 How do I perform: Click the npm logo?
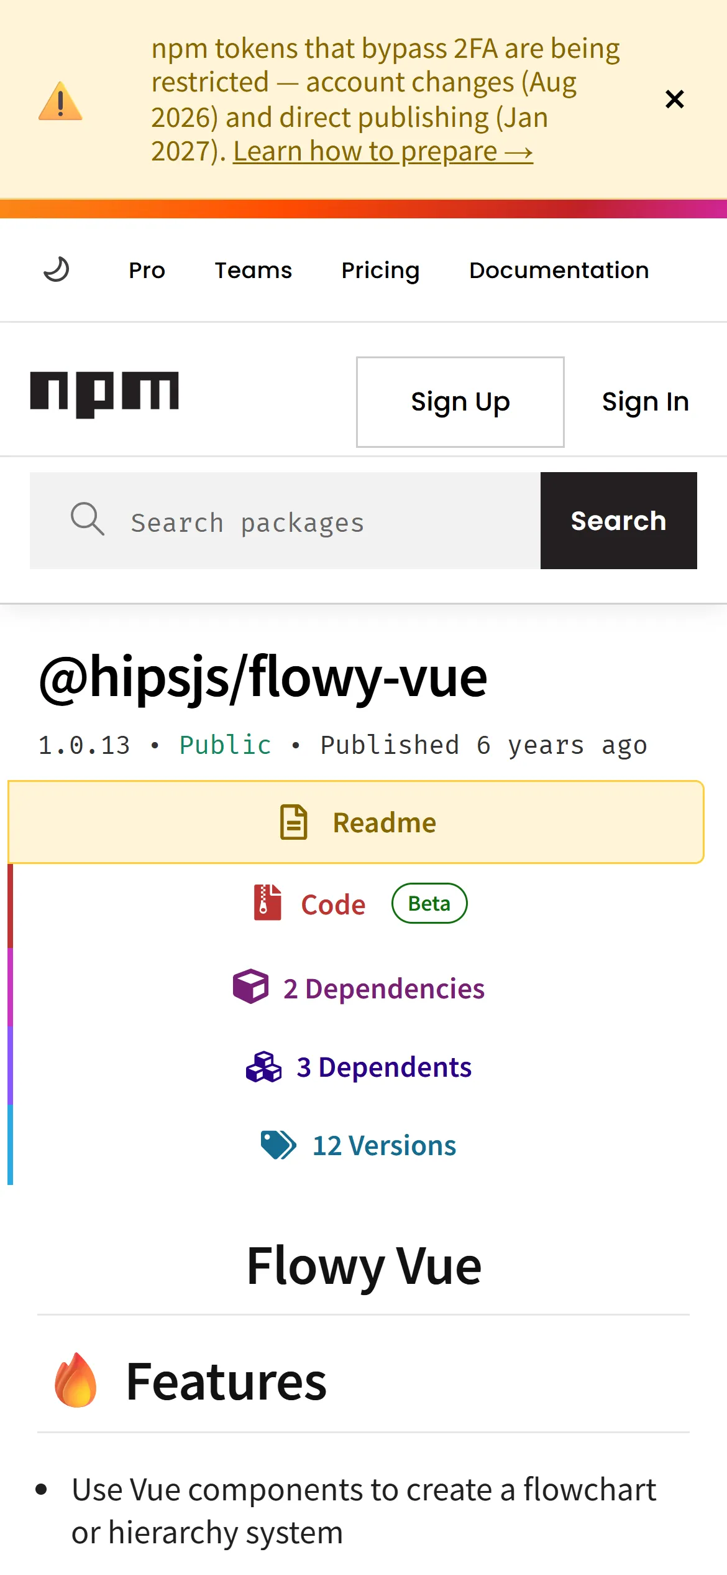coord(104,395)
